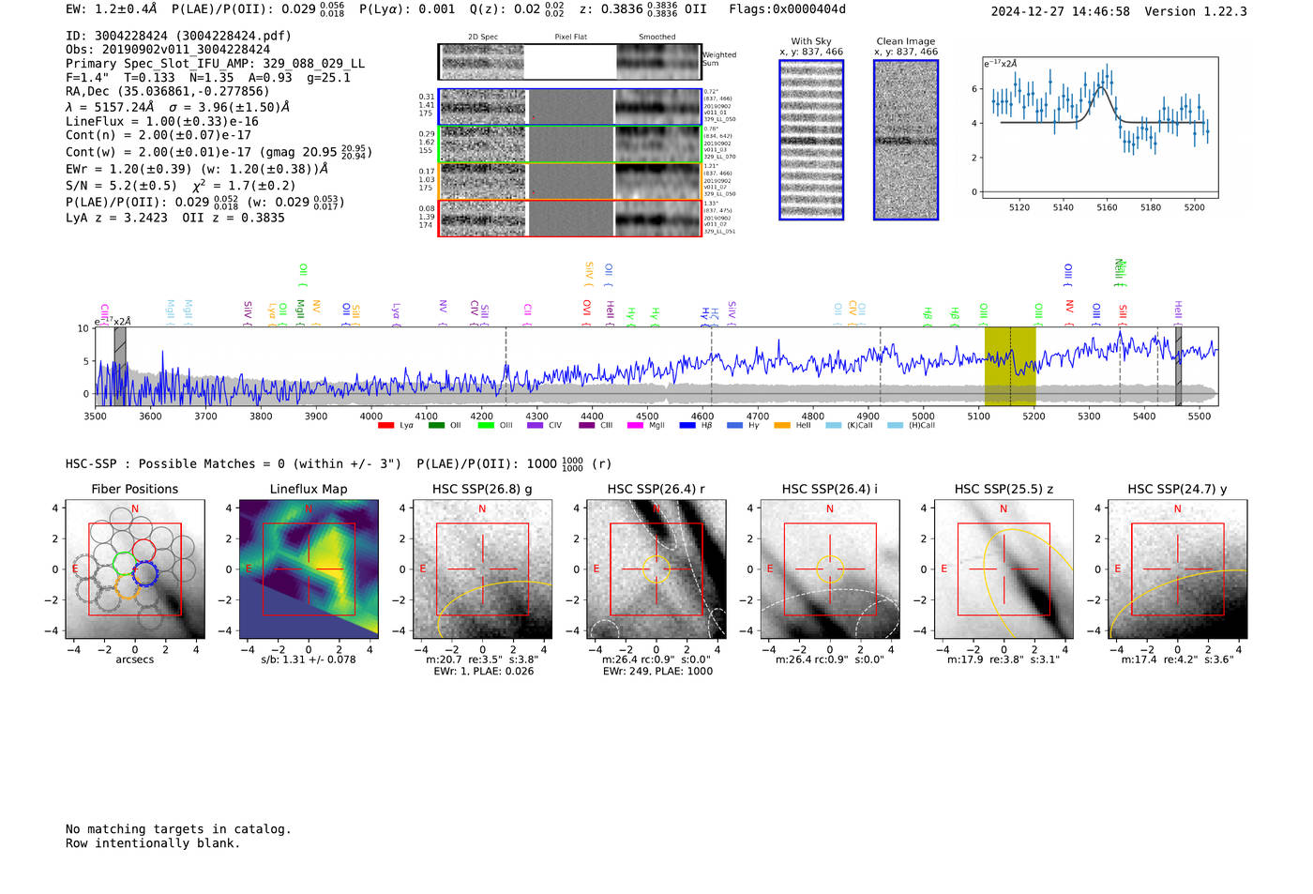Click the (K)CaII legend swatch
Viewport: 1313px width, 894px height.
click(x=833, y=426)
